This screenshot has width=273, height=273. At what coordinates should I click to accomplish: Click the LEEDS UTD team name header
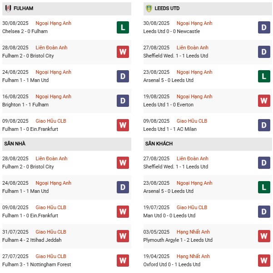pos(167,8)
